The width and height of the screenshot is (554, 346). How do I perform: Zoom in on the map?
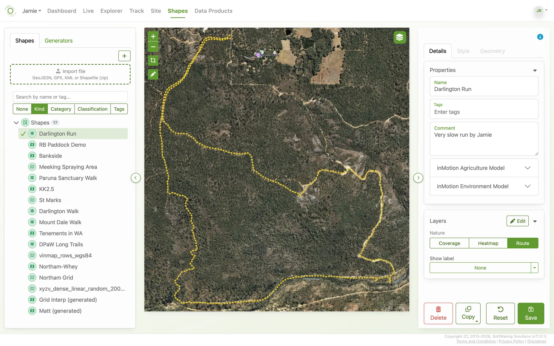[153, 36]
